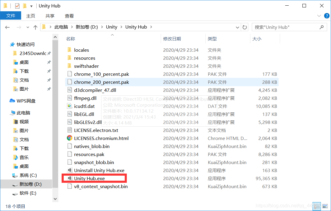
Task: Select ffmpeg.dll file name
Action: [85, 98]
